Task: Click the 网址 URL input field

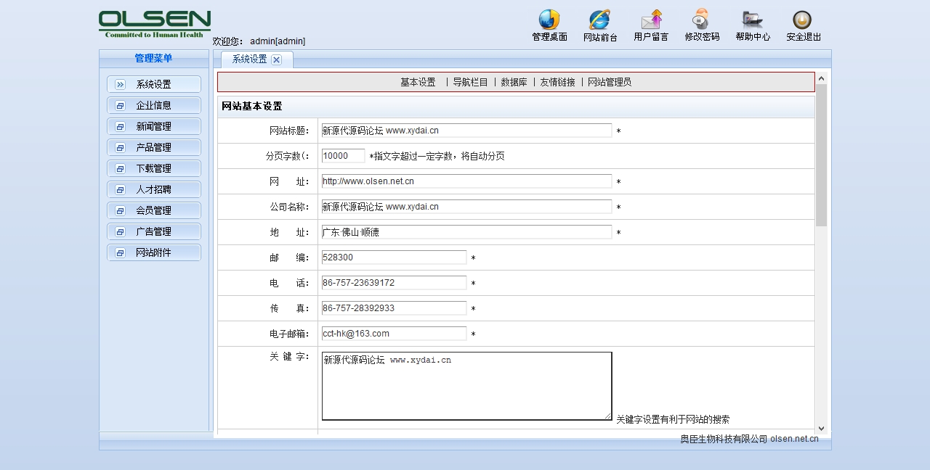Action: (x=466, y=181)
